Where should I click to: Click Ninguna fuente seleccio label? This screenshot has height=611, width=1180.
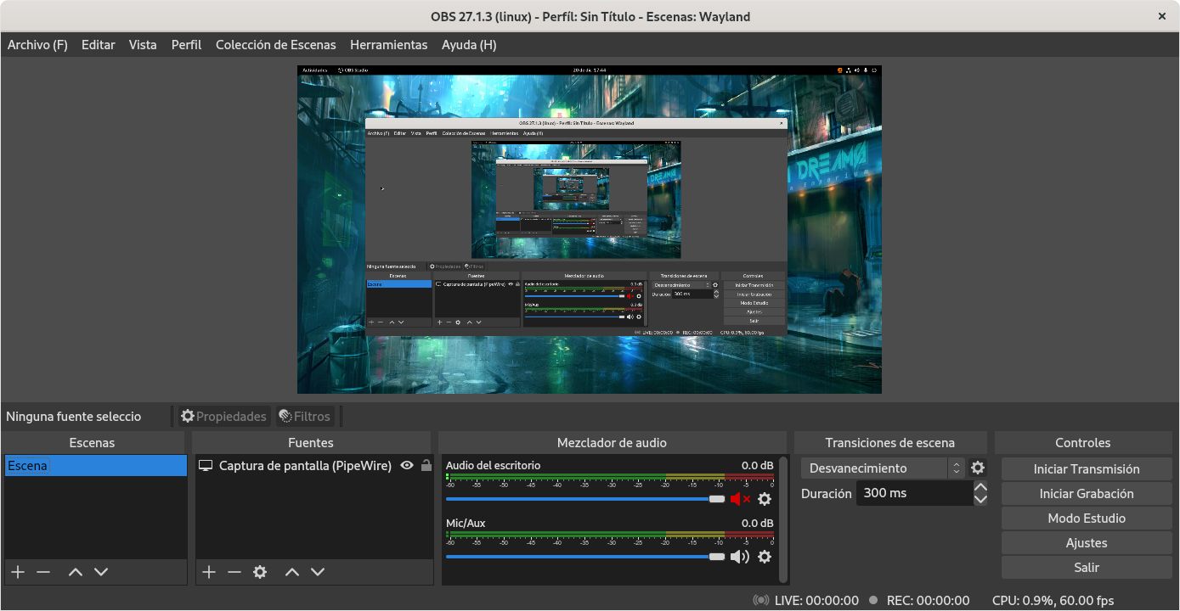[74, 417]
